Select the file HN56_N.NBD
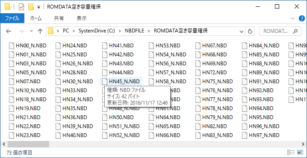The width and height of the screenshot is (307, 158). tap(168, 64)
